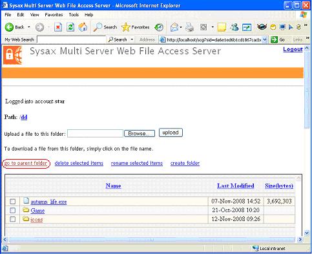
Task: Click the blue play arrow toolbar icon
Action: [x=291, y=27]
